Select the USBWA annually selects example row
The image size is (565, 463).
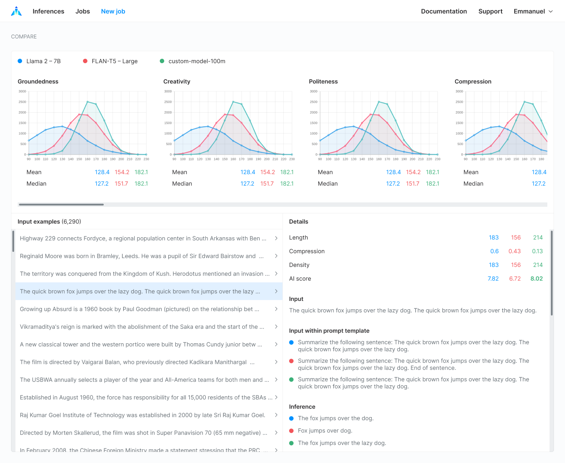click(x=149, y=380)
